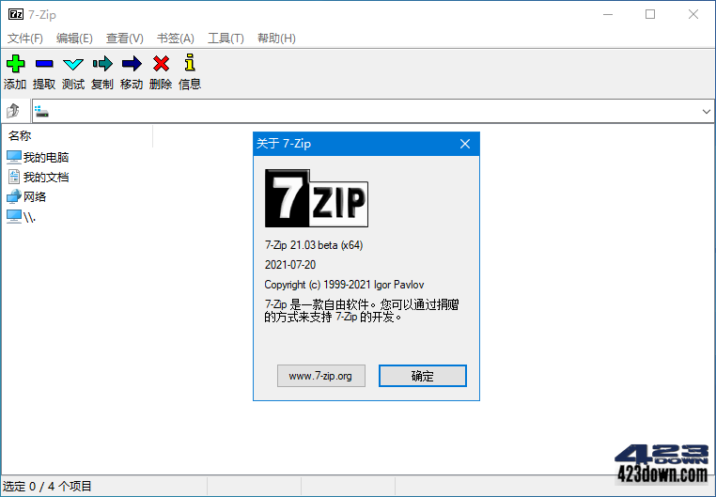Click the www.7-zip.org button
The image size is (716, 497).
(321, 376)
